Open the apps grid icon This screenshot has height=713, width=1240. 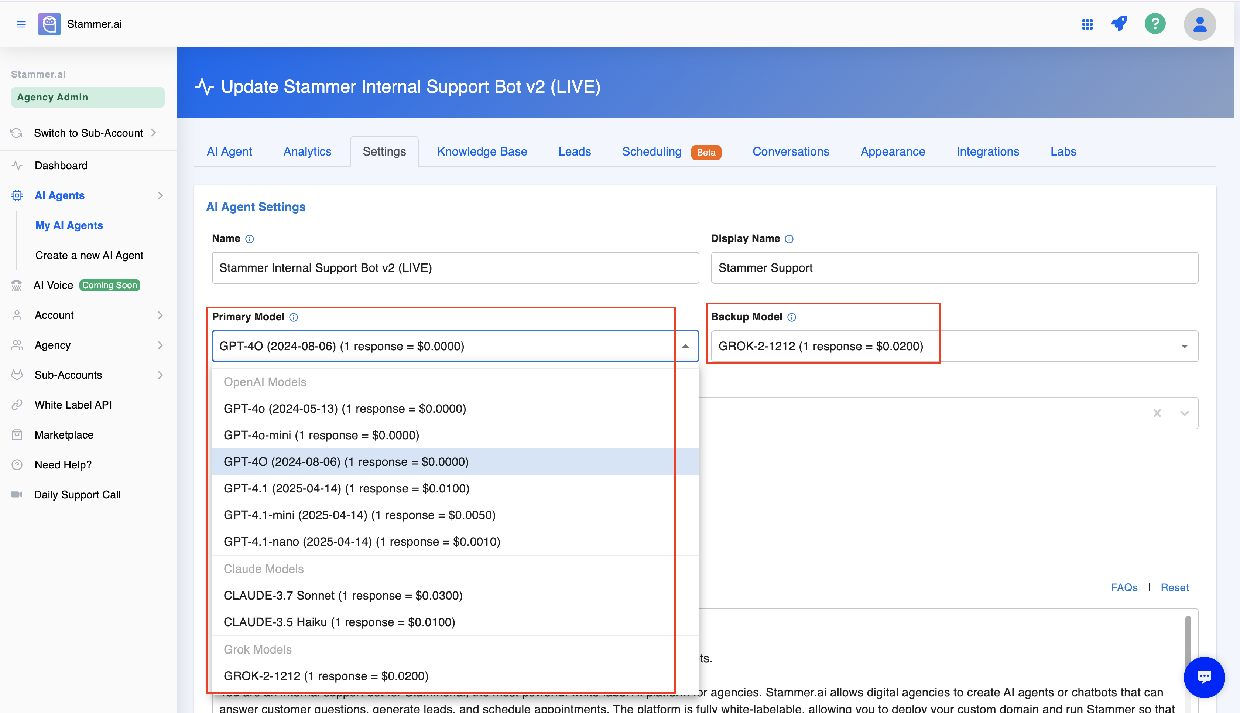(x=1087, y=24)
